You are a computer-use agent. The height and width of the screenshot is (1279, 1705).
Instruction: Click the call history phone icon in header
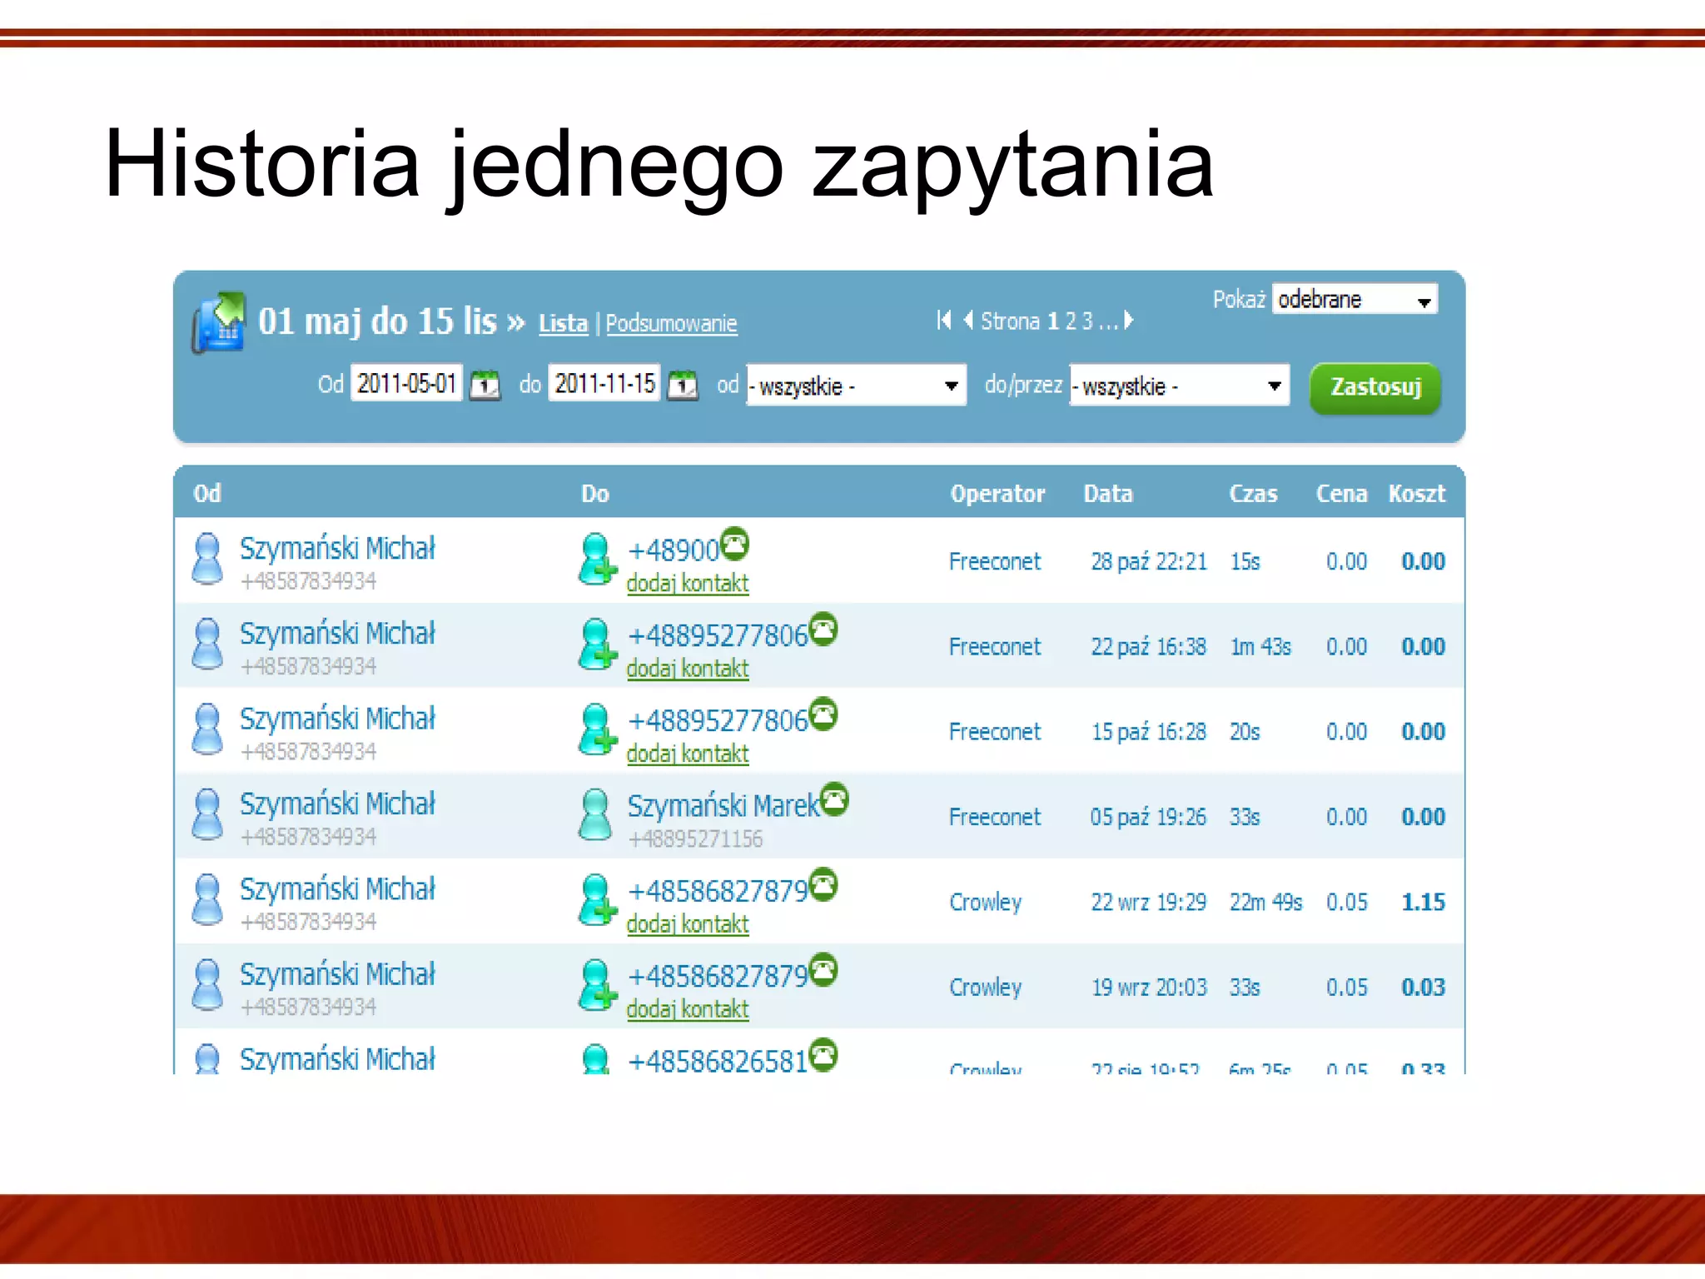pos(219,323)
